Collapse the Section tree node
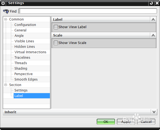 click(x=6, y=85)
